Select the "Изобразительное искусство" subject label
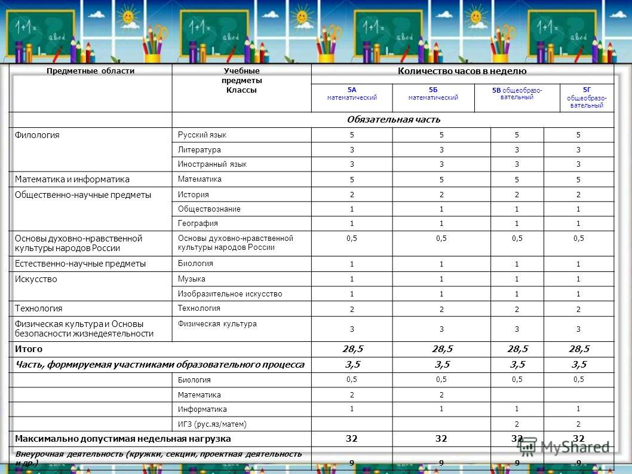The height and width of the screenshot is (474, 632). [230, 293]
